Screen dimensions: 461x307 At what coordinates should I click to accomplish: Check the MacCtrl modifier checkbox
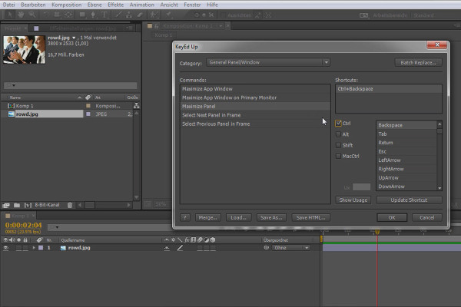[338, 156]
